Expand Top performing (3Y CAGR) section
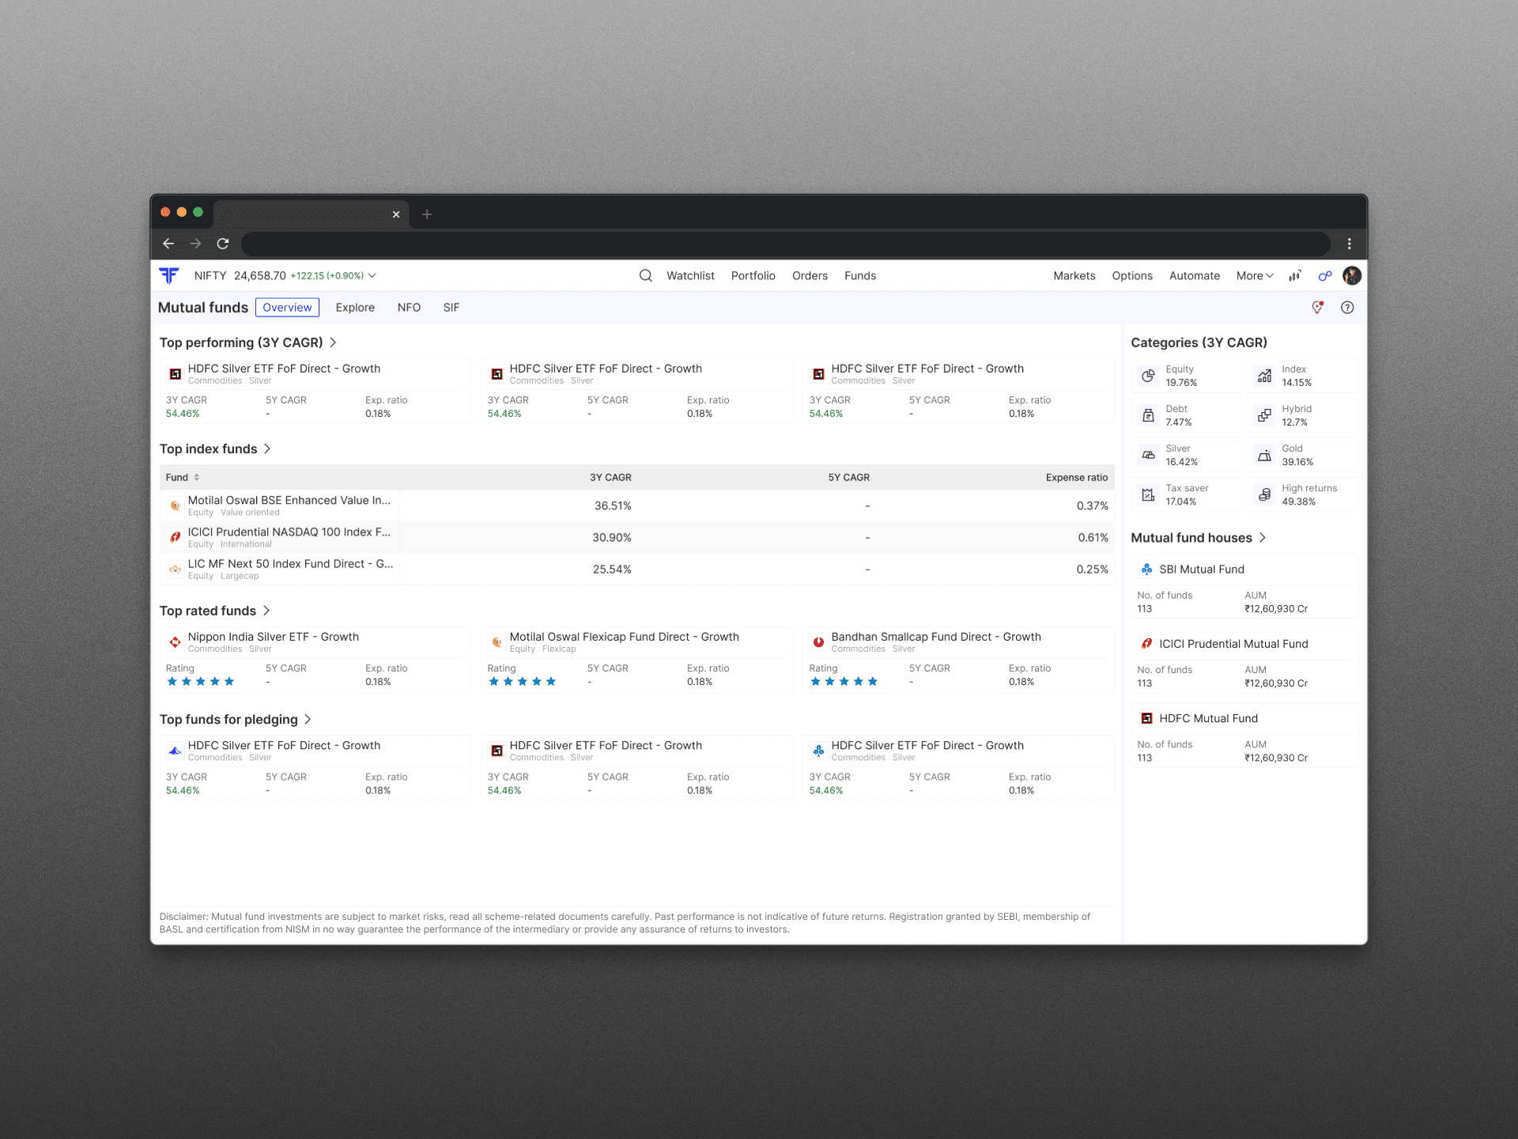The width and height of the screenshot is (1518, 1139). pyautogui.click(x=333, y=342)
